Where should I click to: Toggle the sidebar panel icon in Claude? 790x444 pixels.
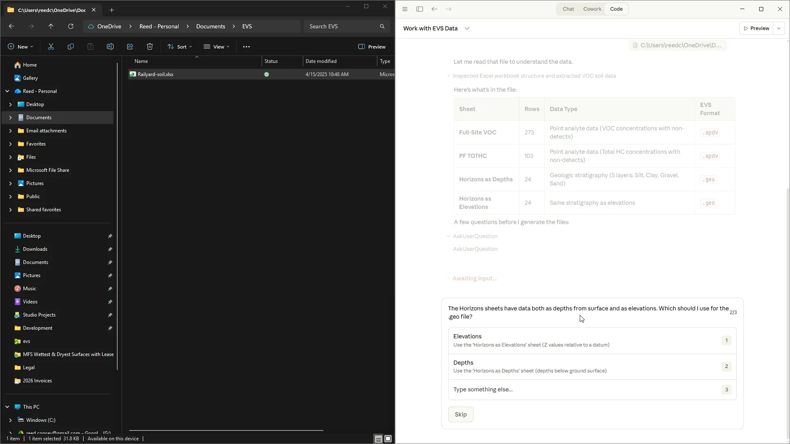click(x=420, y=9)
